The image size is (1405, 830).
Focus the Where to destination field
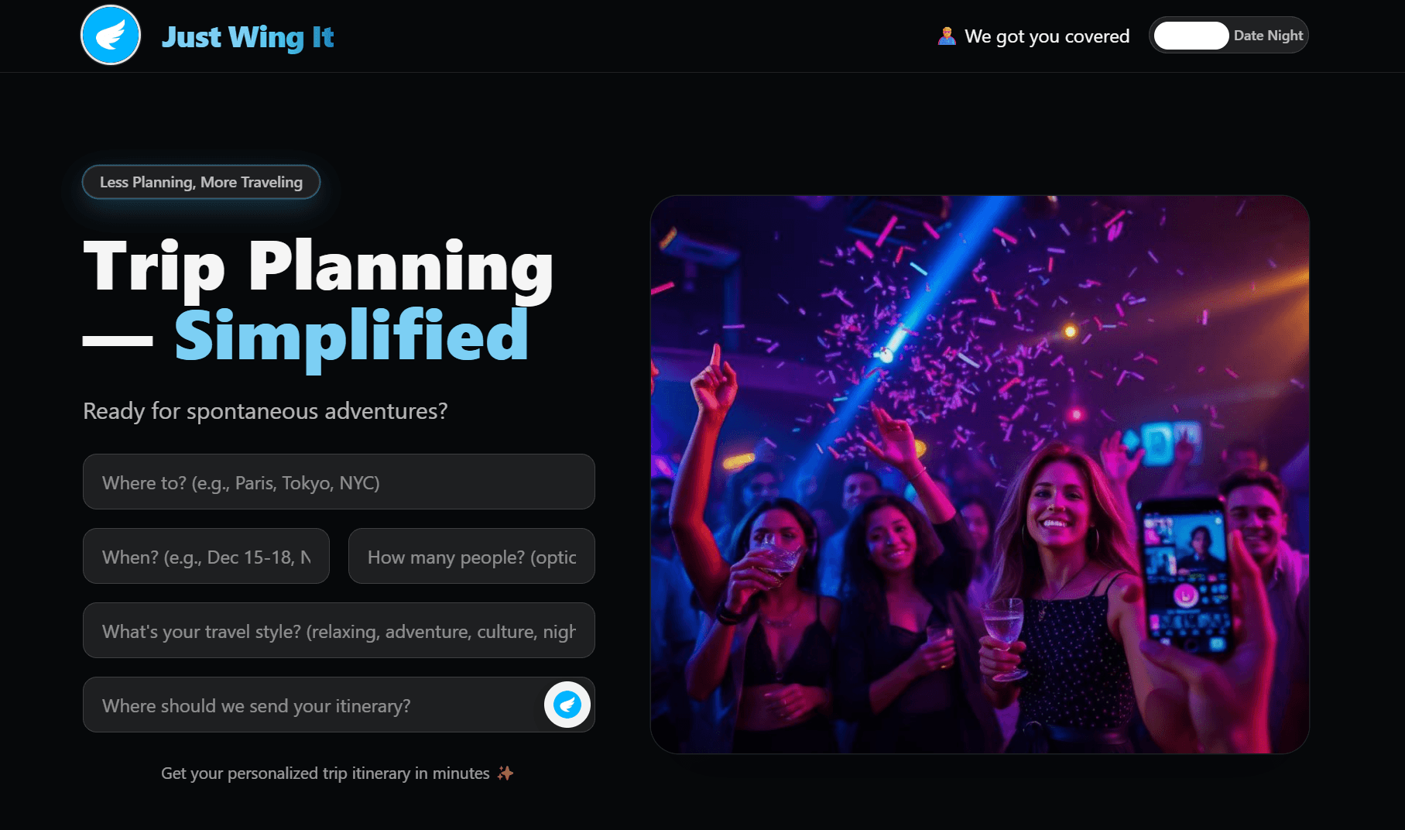[x=338, y=482]
